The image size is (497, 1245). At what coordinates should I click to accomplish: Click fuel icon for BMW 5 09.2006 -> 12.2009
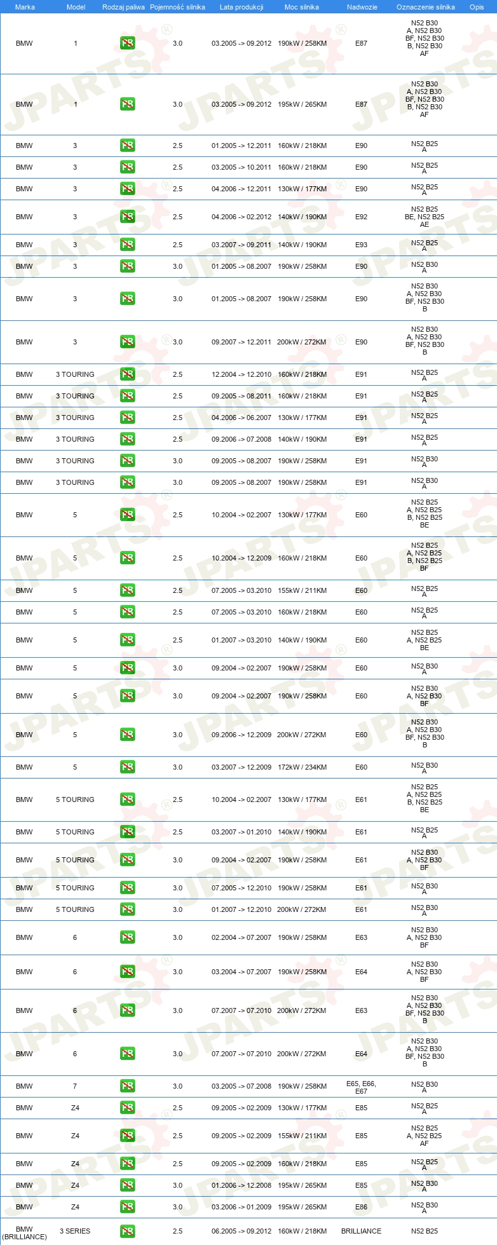(127, 735)
